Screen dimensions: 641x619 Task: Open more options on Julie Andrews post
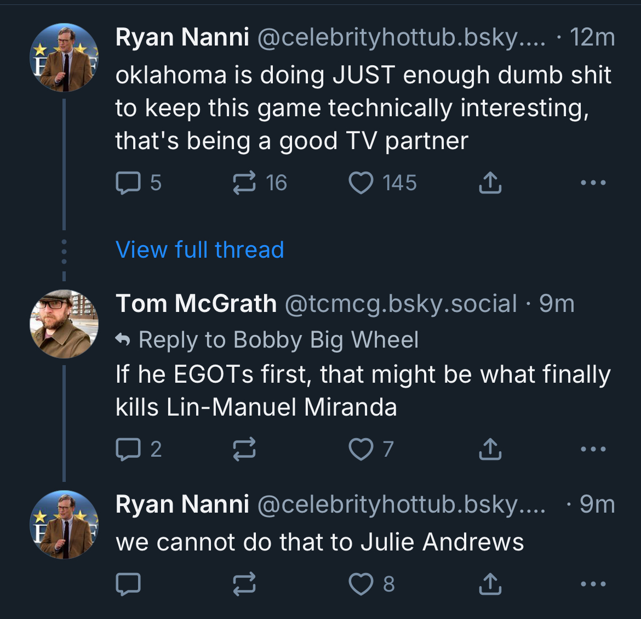tap(593, 584)
